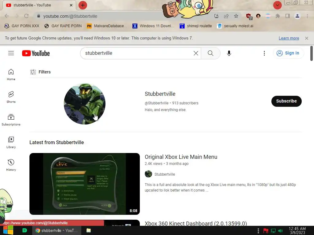Viewport: 314px width, 235px height.
Task: View site info via the lock icon
Action: click(x=39, y=16)
